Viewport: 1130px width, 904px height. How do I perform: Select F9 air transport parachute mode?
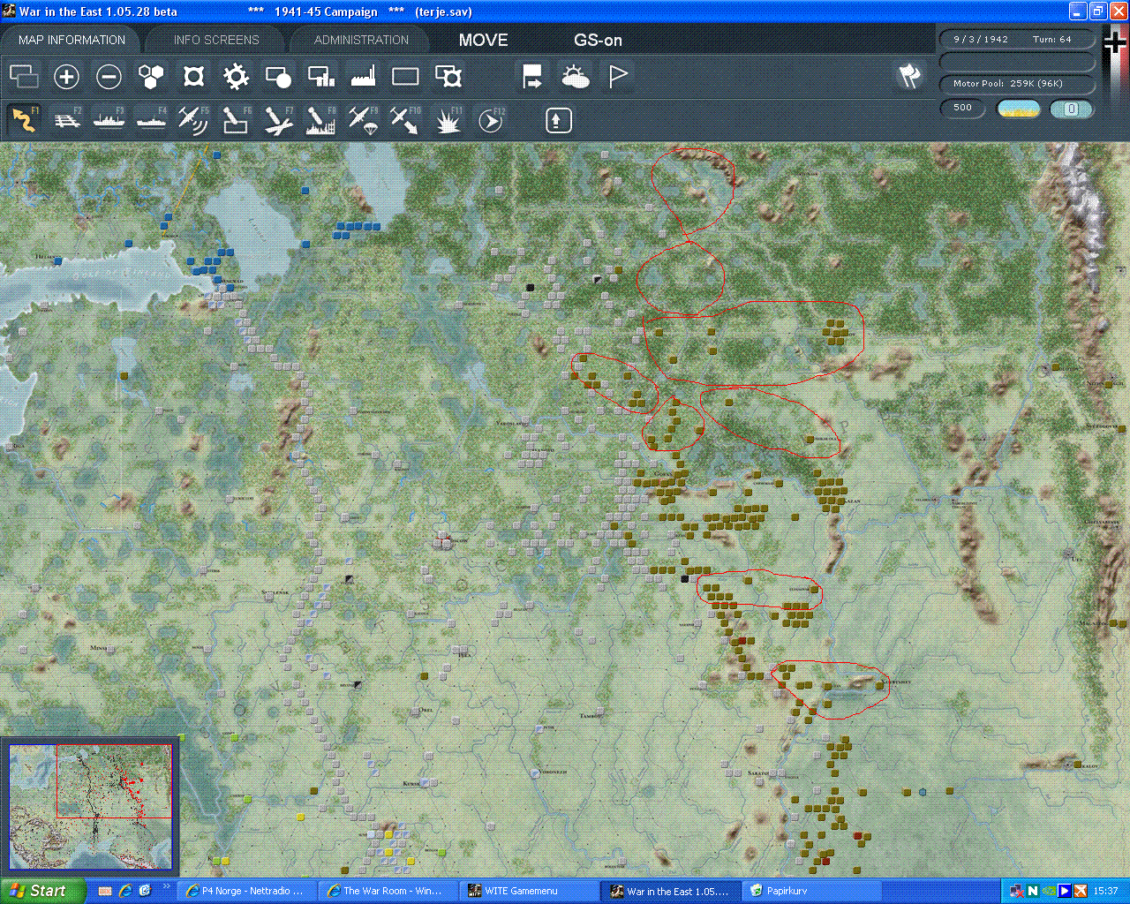coord(363,119)
